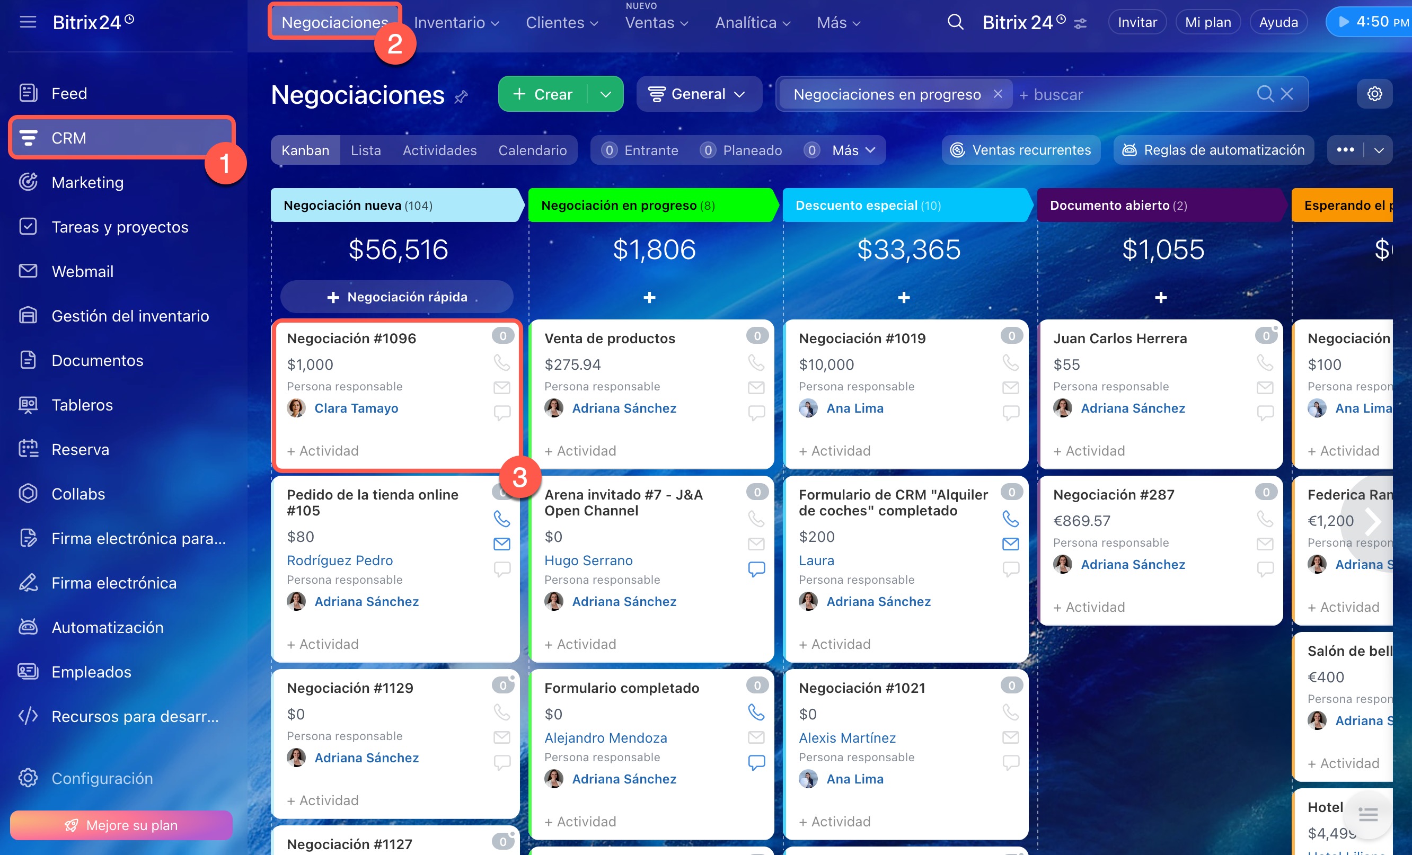Click phone icon on Pedido de la tienda online card
This screenshot has height=855, width=1412.
501,519
